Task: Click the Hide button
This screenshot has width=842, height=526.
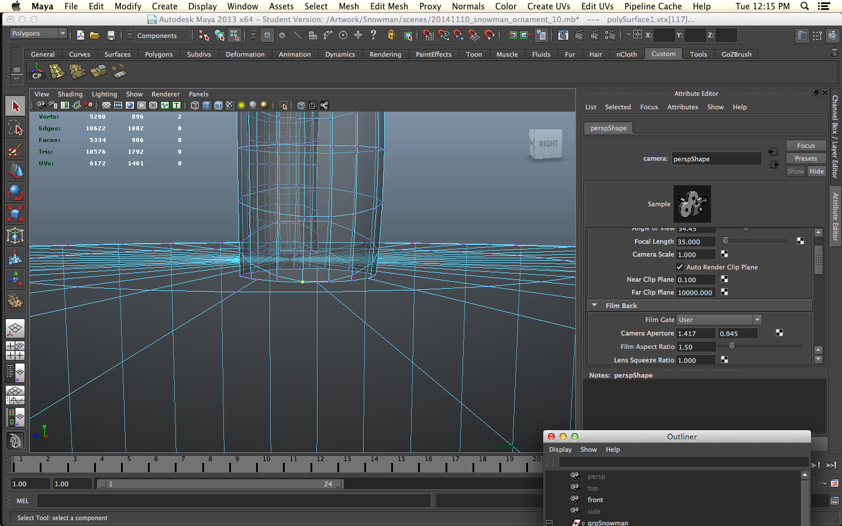Action: pyautogui.click(x=816, y=171)
